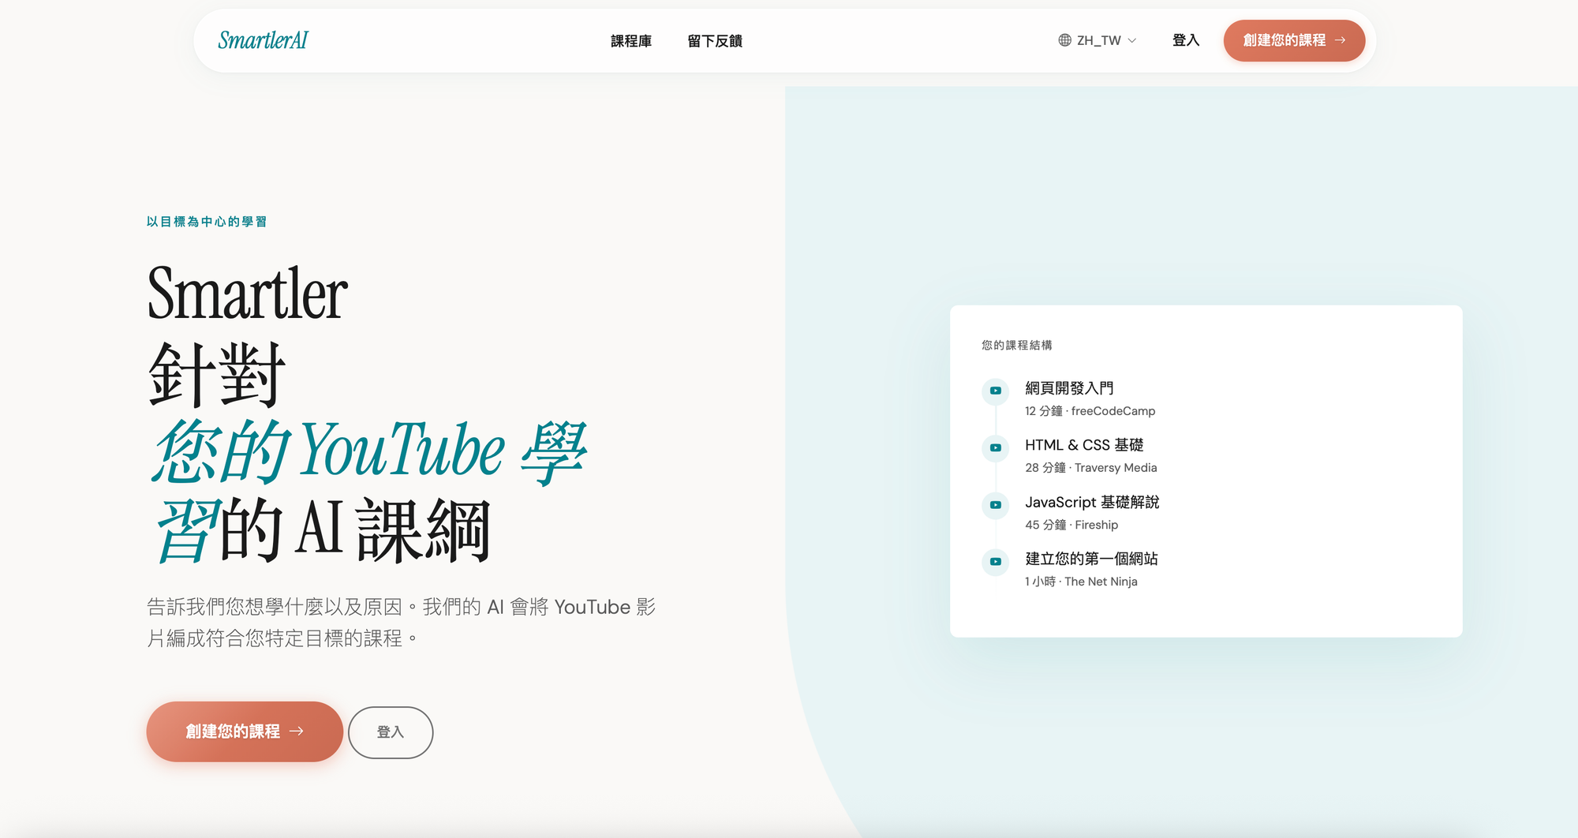Select the HTML & CSS 基礎 lesson title
Screen dimensions: 1578x838
(1083, 445)
